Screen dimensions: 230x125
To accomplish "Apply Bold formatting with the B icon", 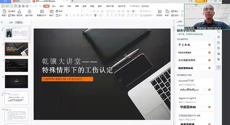I will [x=67, y=15].
